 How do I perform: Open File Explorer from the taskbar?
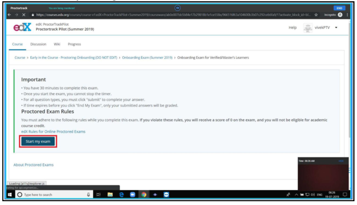click(x=110, y=195)
